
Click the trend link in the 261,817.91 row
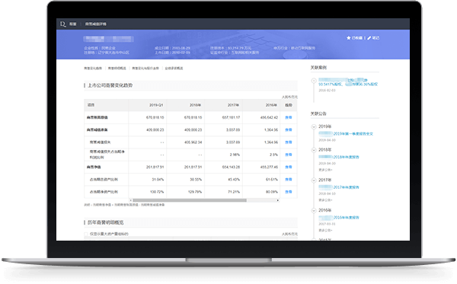click(x=288, y=167)
